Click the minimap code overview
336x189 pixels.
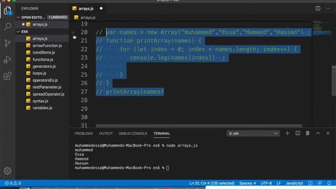pyautogui.click(x=322, y=28)
